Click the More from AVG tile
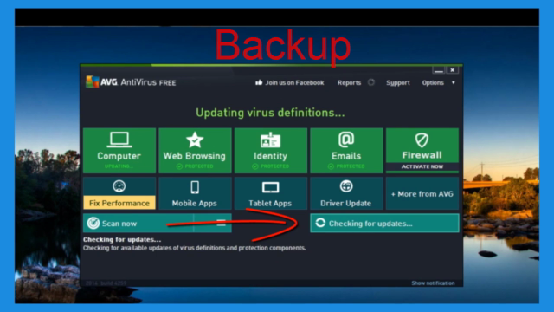Viewport: 554px width, 312px height. click(422, 193)
